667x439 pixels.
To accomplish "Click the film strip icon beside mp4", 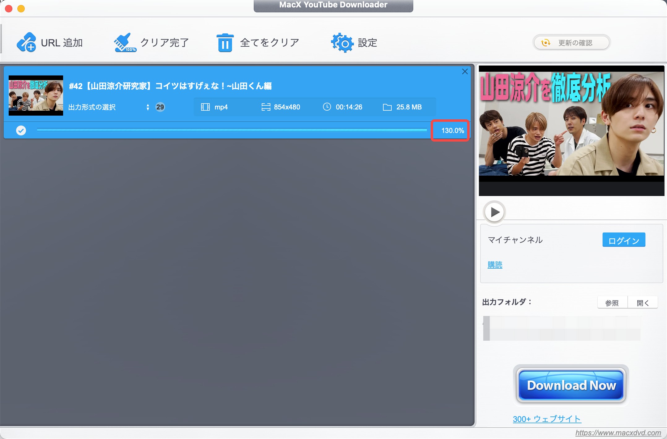I will 205,107.
